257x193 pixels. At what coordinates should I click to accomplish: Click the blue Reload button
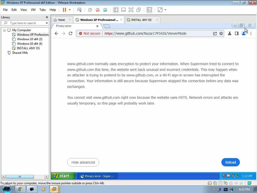pos(230,162)
